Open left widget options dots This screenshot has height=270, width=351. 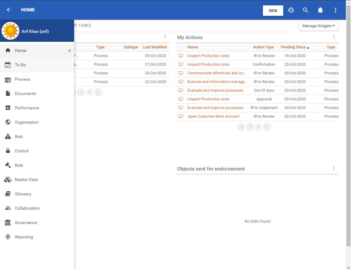[x=165, y=37]
